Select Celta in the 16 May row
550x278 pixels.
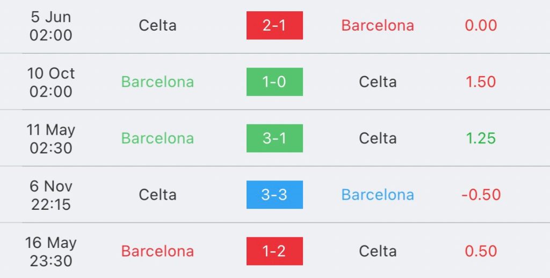coord(378,251)
